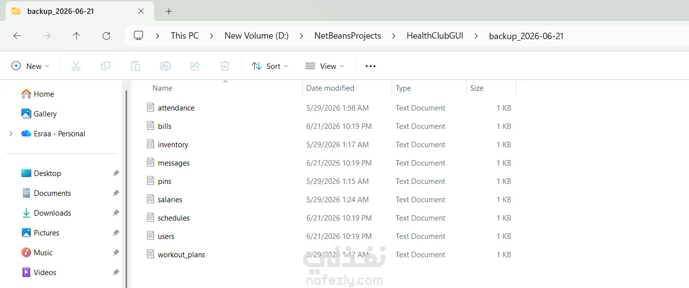The image size is (689, 288).
Task: Click the workout_plans file icon
Action: click(150, 254)
